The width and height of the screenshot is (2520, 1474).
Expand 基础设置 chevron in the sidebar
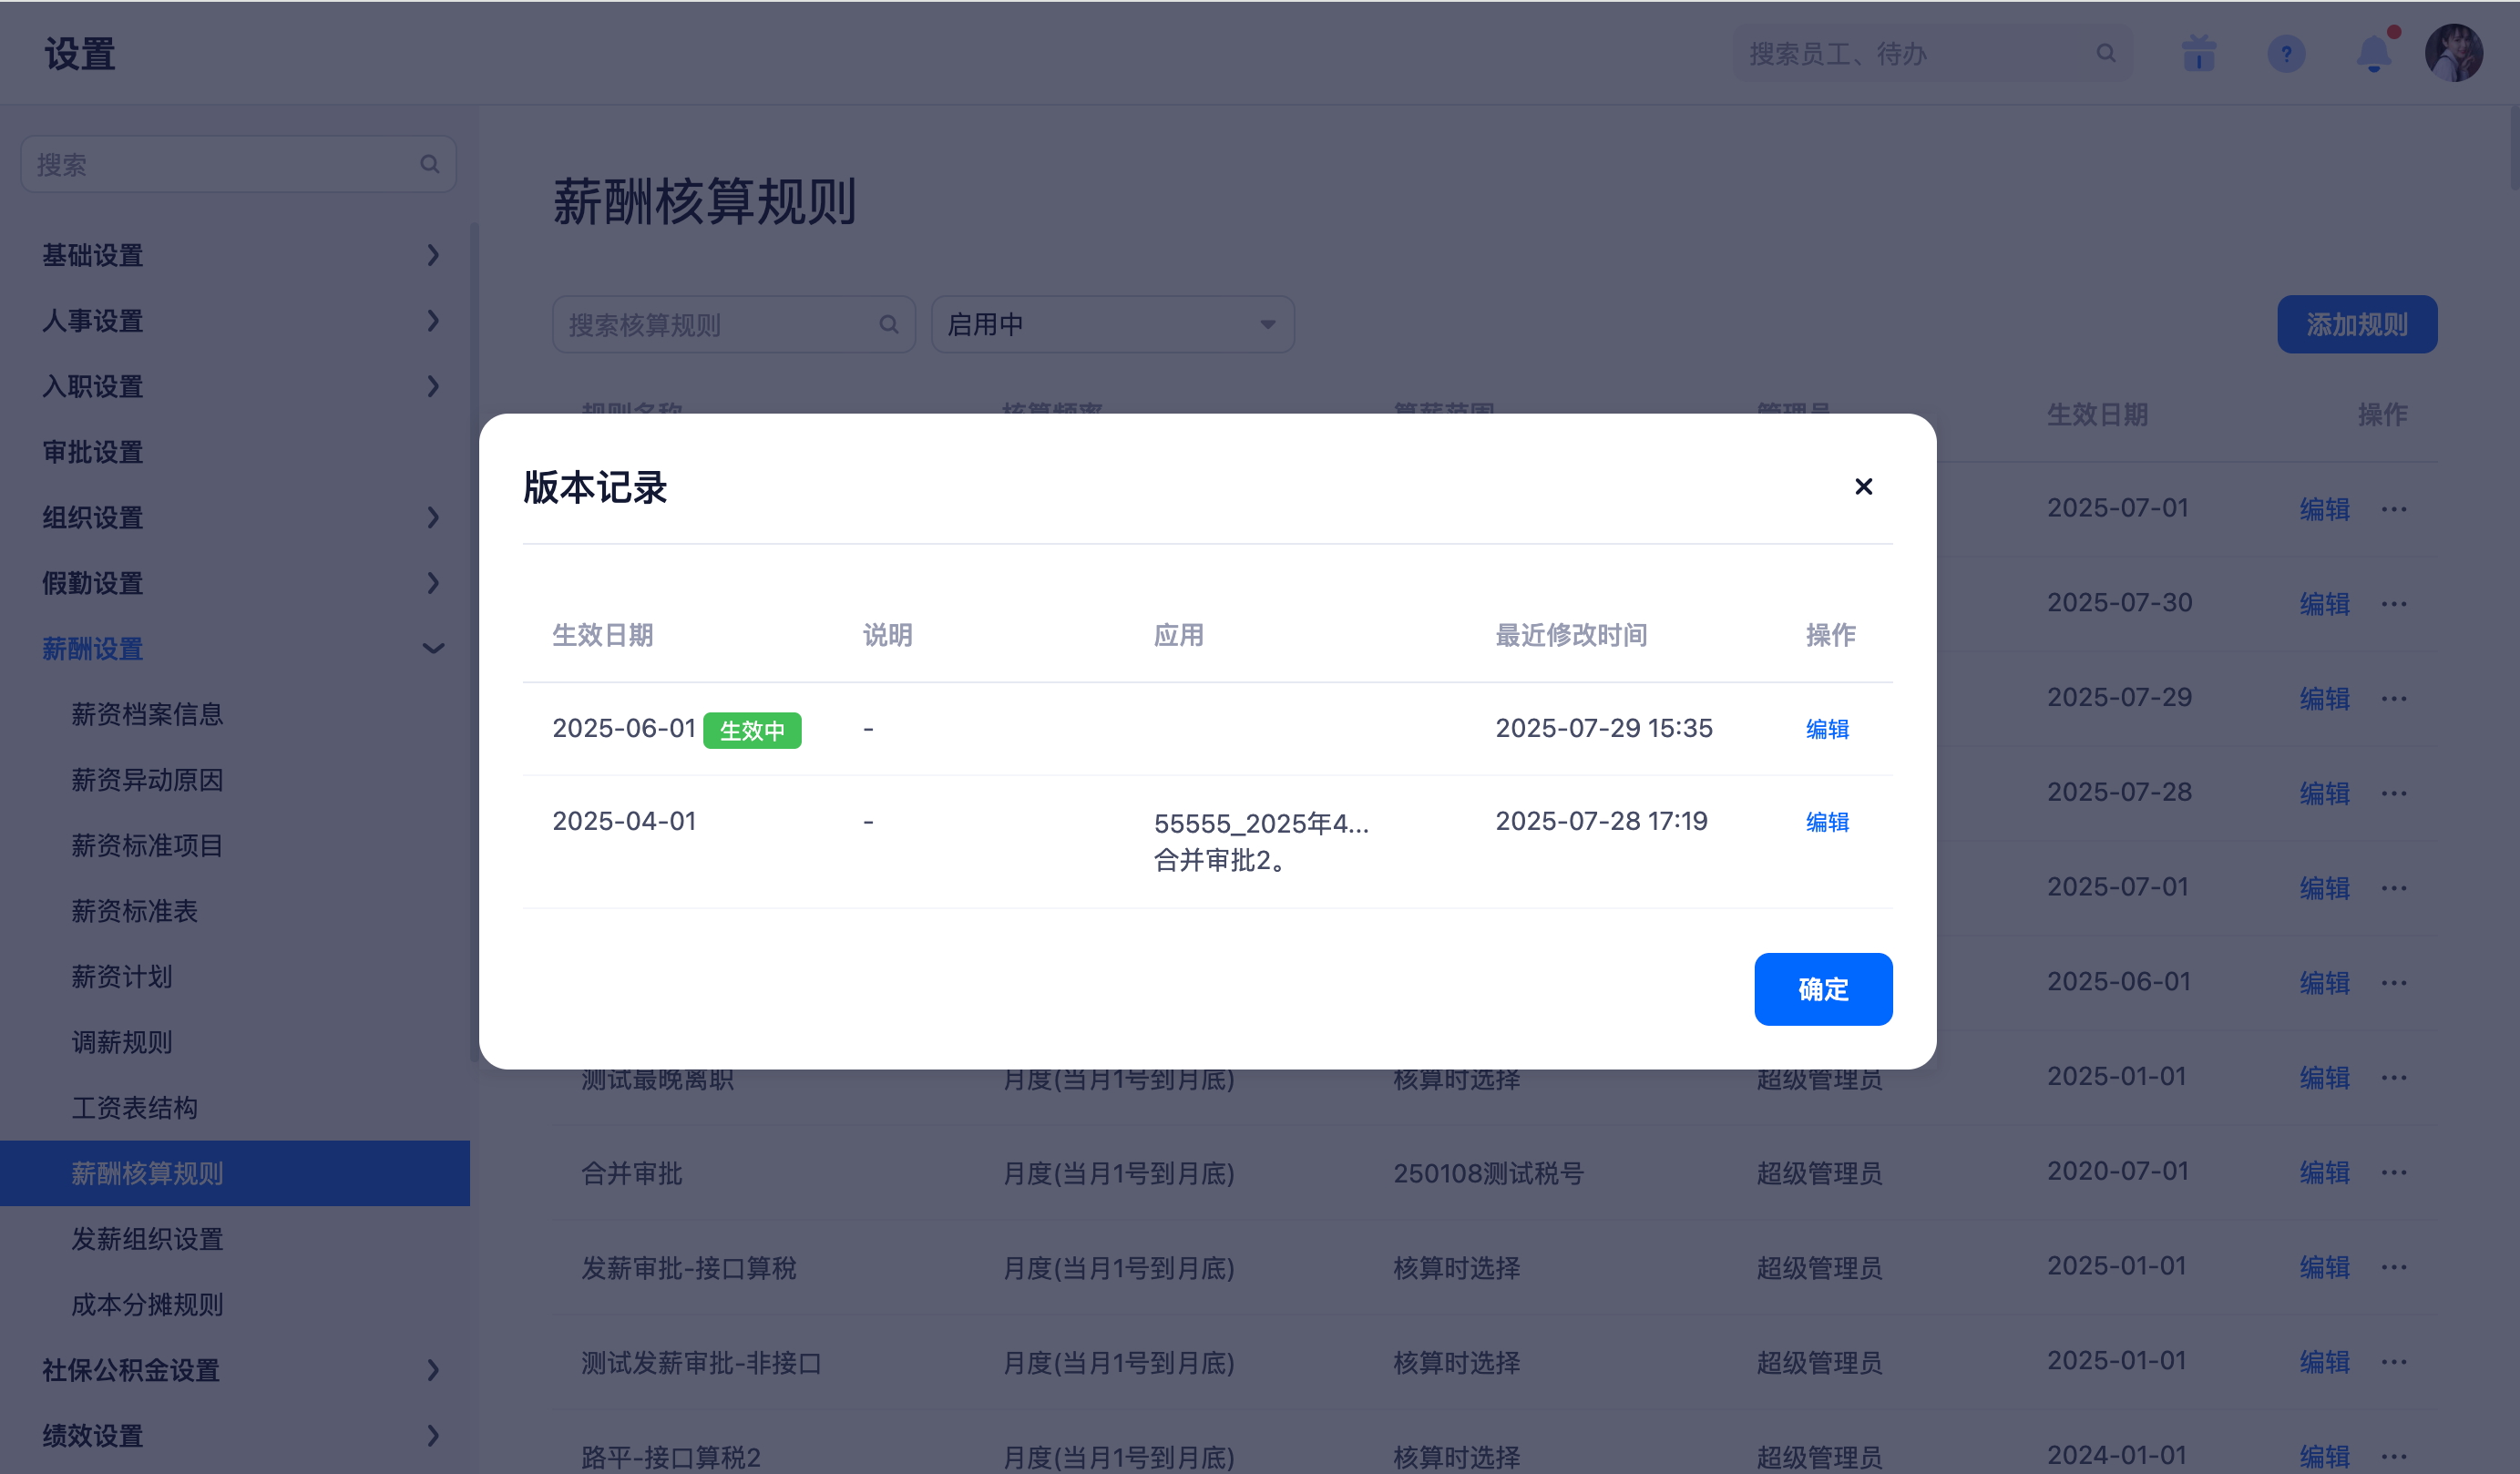click(x=433, y=255)
